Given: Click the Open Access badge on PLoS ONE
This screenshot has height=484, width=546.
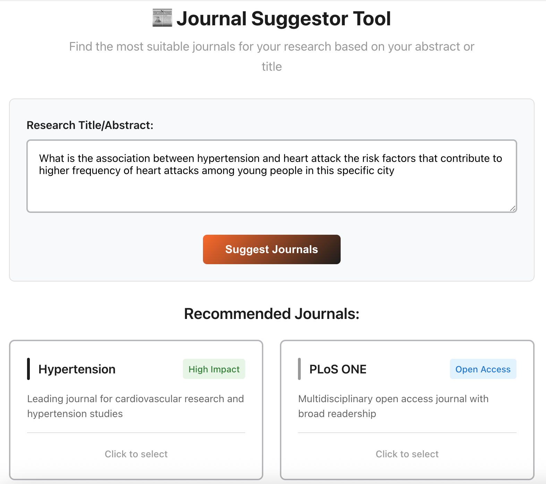Looking at the screenshot, I should [x=483, y=369].
